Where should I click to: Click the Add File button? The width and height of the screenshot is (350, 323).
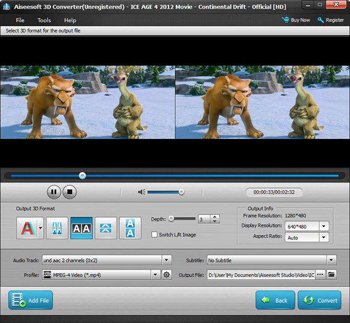pyautogui.click(x=31, y=300)
